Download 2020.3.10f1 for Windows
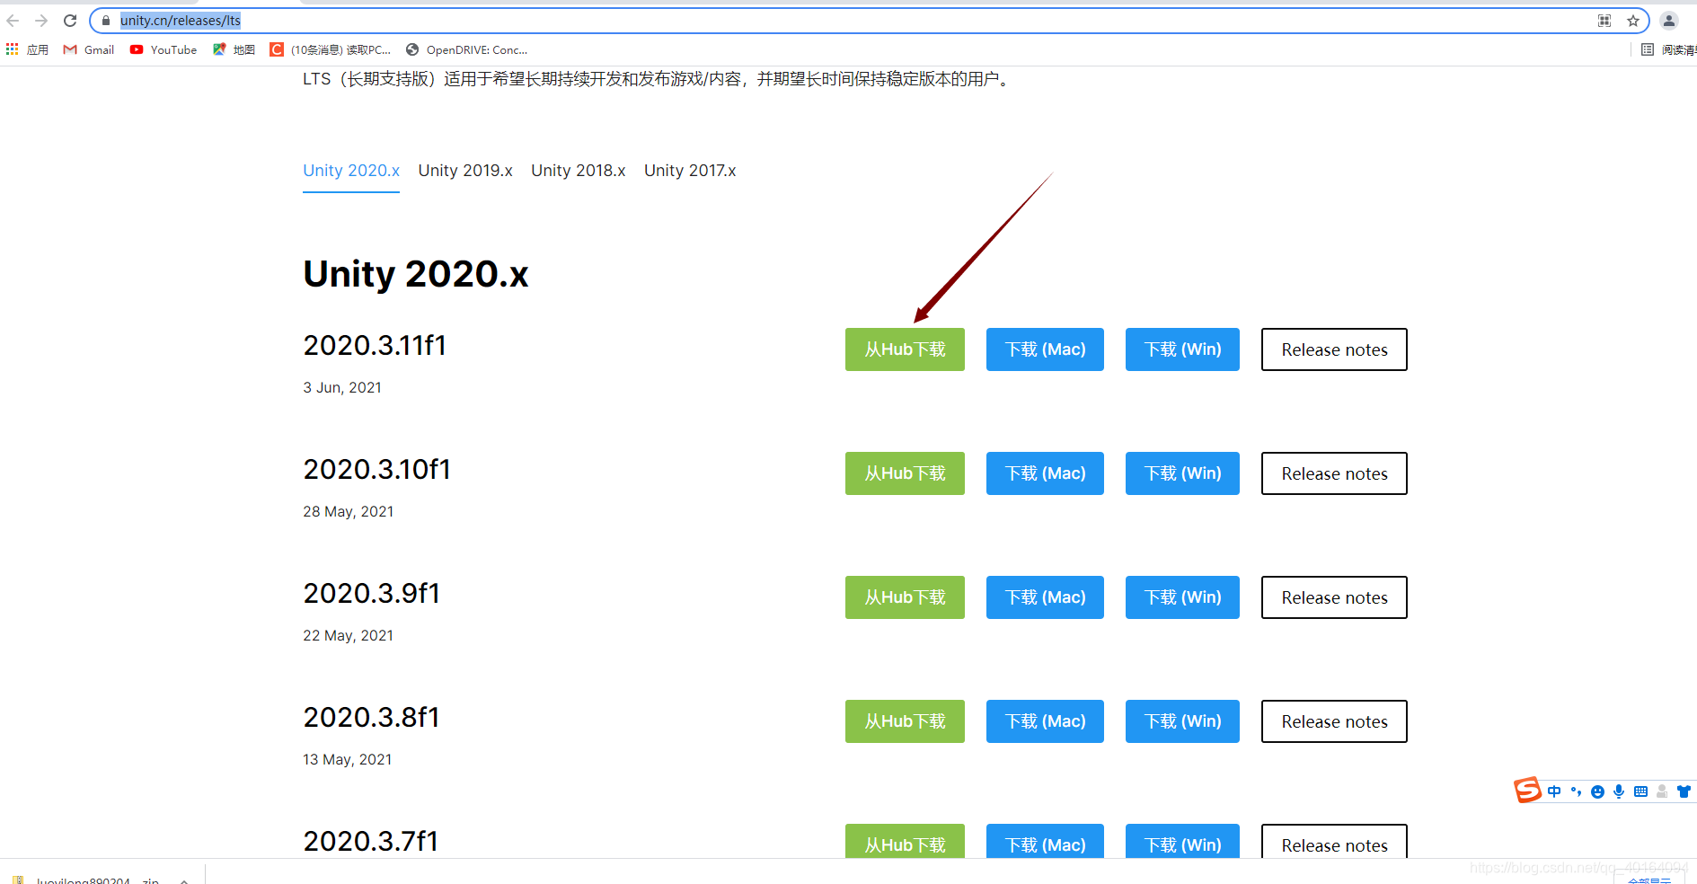 point(1182,473)
